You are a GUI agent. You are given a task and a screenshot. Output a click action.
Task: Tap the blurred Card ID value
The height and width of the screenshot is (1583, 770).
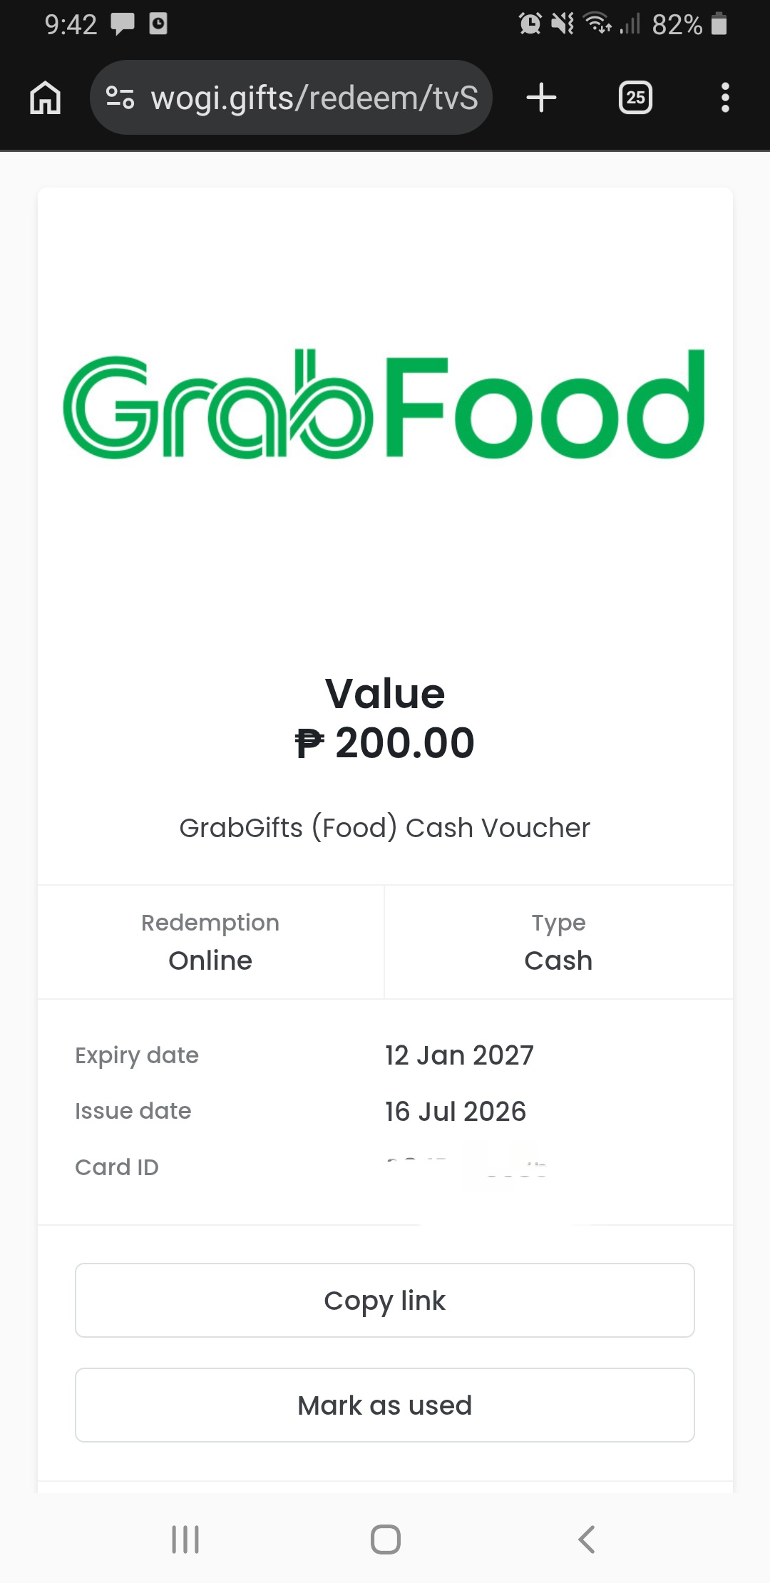click(x=467, y=1167)
